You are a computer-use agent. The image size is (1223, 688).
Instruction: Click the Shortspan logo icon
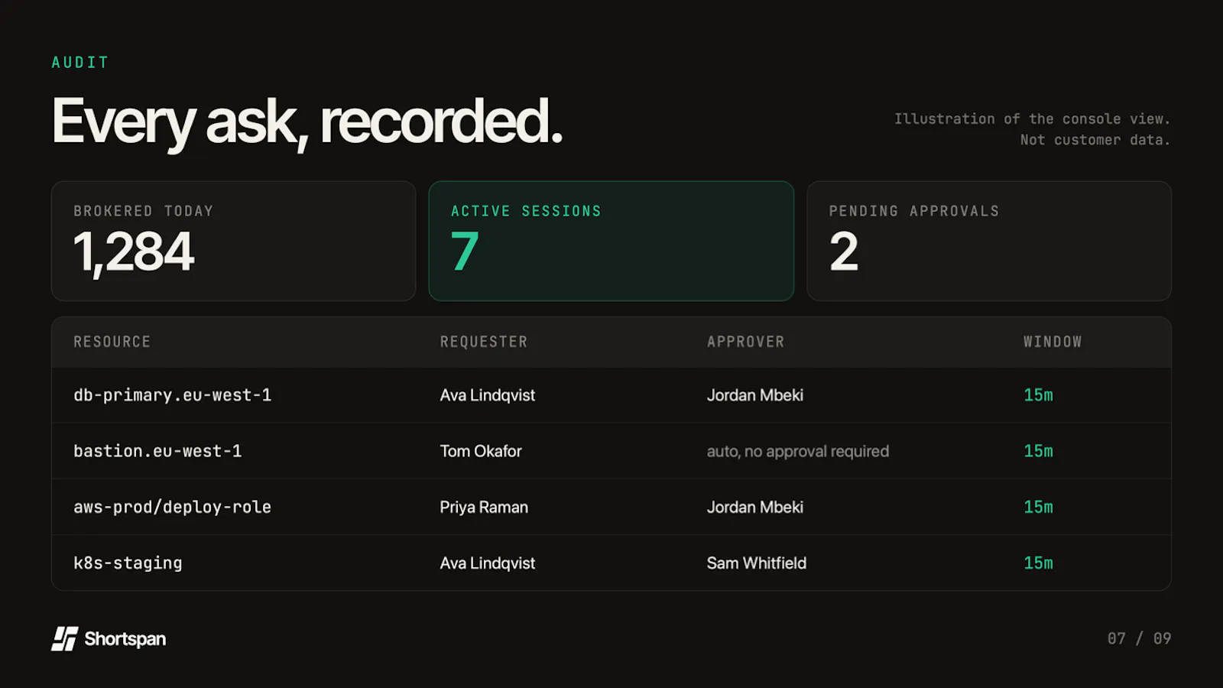(x=65, y=638)
